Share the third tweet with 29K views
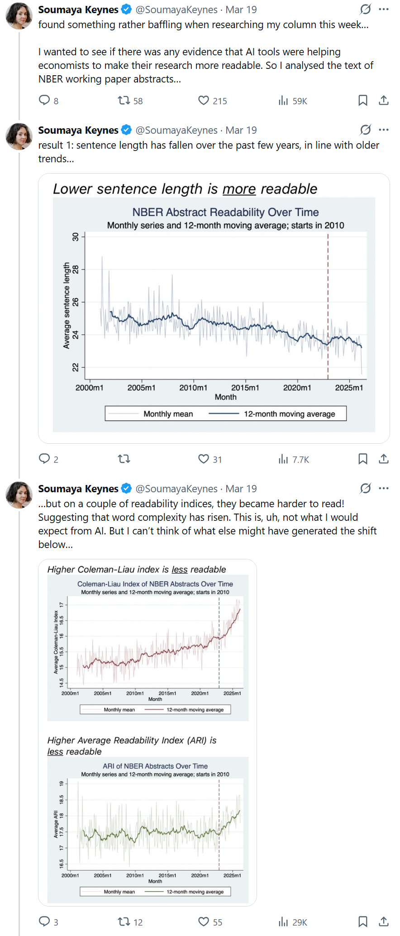This screenshot has height=936, width=400. [384, 921]
